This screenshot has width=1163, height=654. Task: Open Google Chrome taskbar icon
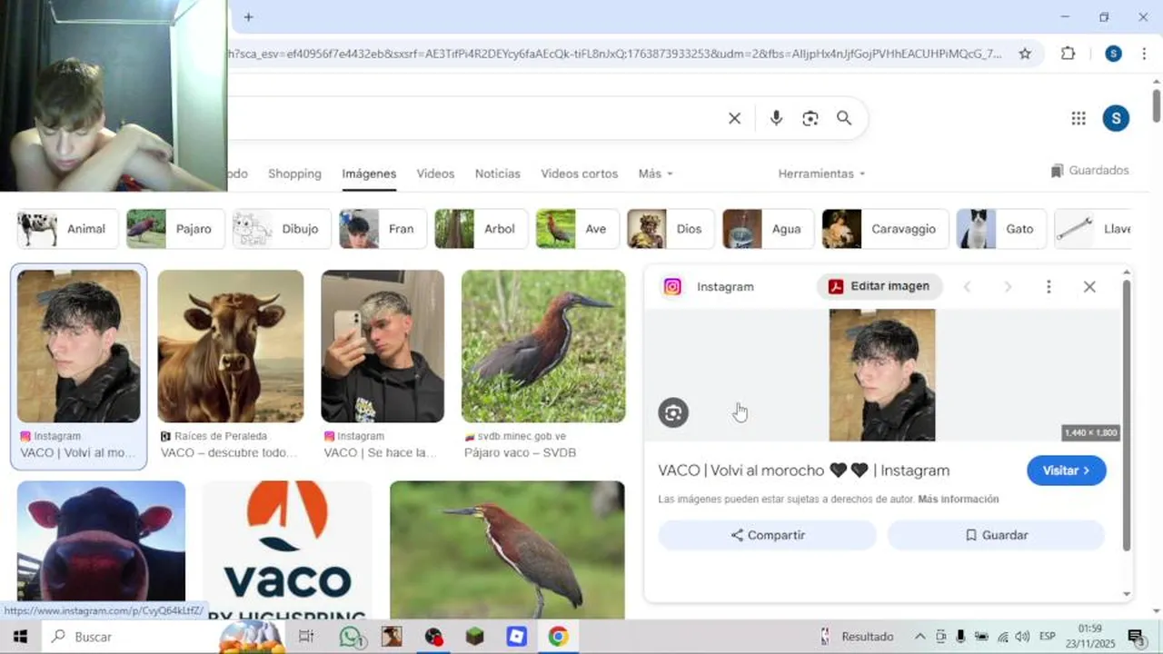pos(558,637)
